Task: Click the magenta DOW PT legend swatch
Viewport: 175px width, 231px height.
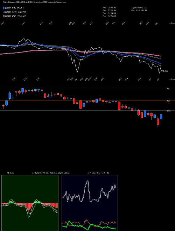Action: 4,16
